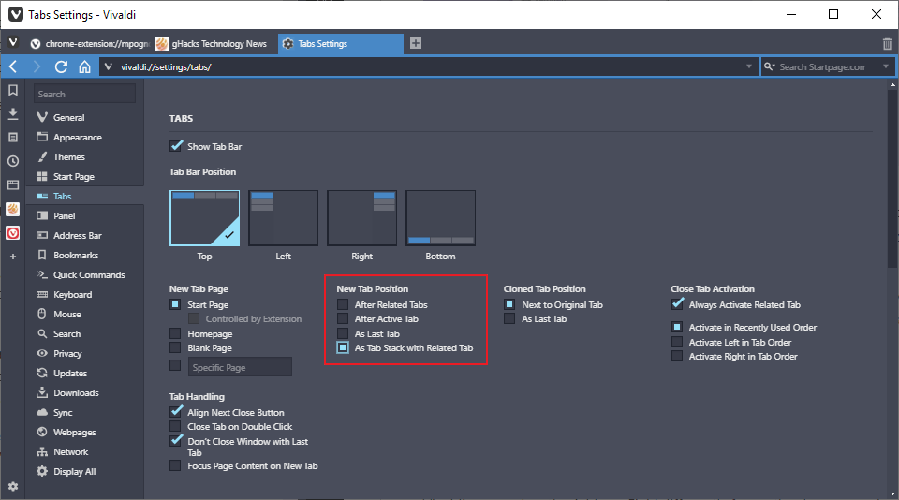
Task: Open the Themes settings section
Action: [x=84, y=156]
